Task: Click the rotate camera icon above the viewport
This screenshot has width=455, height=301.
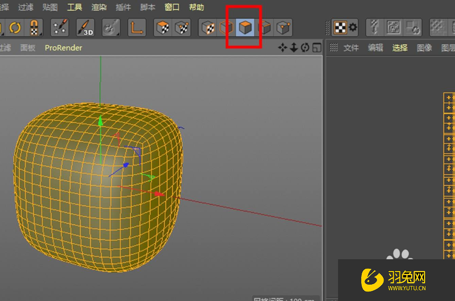Action: [304, 47]
